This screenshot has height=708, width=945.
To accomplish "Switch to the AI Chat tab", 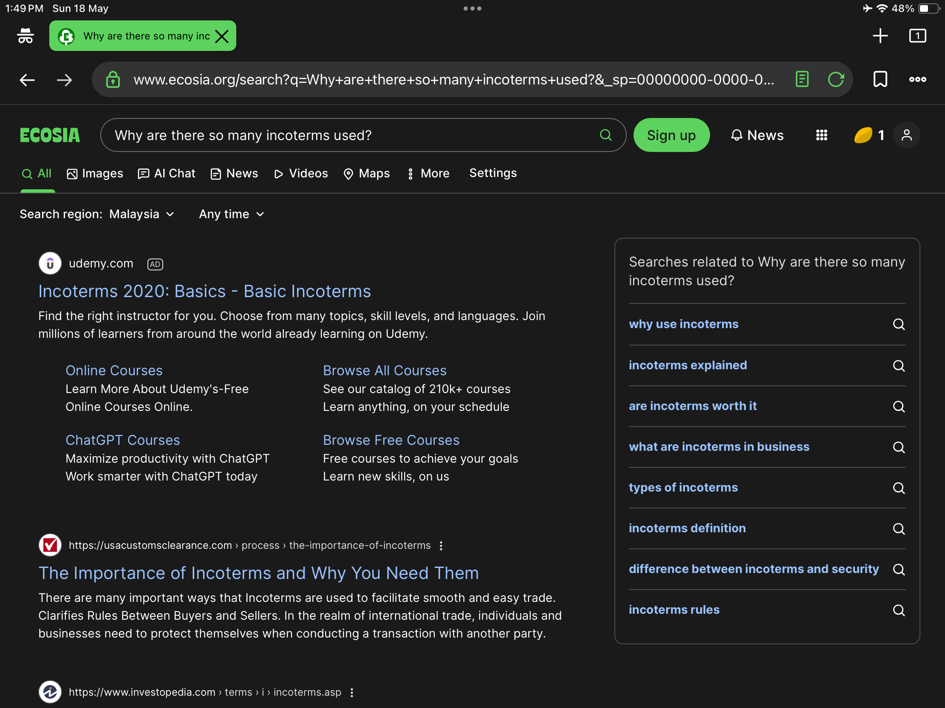I will pos(167,174).
